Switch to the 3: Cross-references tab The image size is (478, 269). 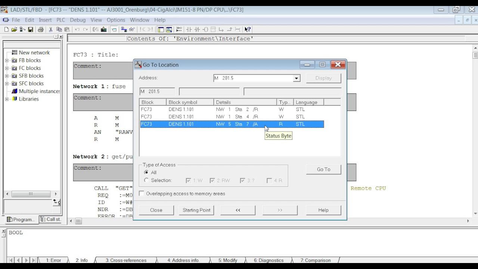(126, 260)
